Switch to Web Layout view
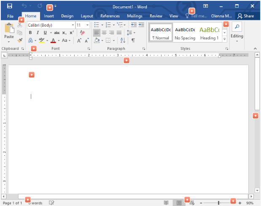 192,203
